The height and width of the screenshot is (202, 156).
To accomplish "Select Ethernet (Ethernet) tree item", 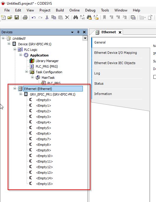I will click(x=53, y=89).
